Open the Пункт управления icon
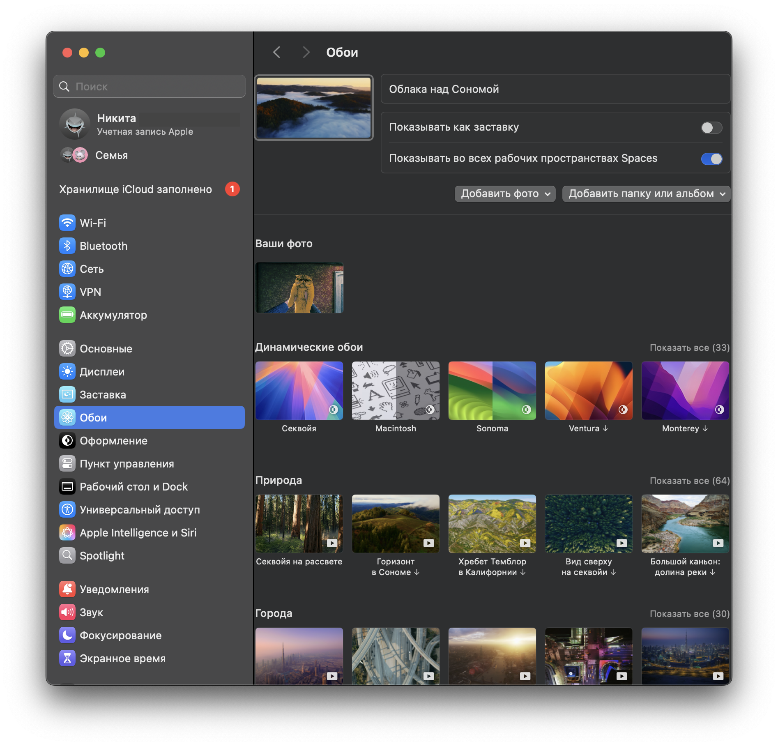This screenshot has width=778, height=746. point(67,464)
